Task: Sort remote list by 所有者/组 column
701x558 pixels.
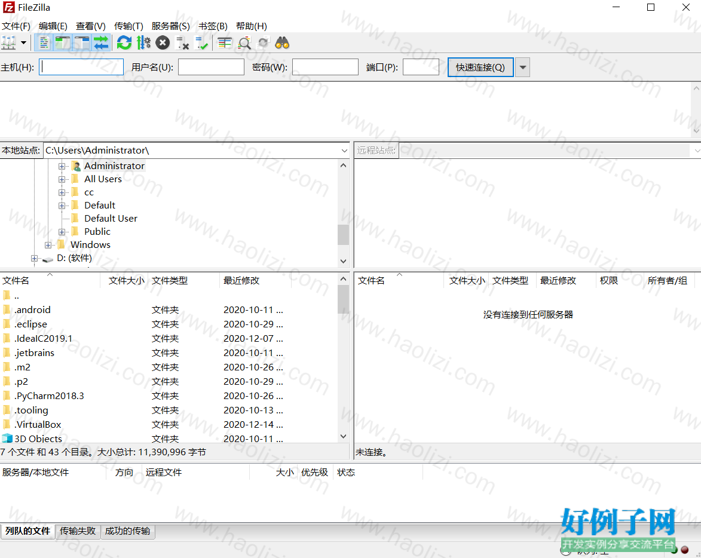Action: [670, 281]
